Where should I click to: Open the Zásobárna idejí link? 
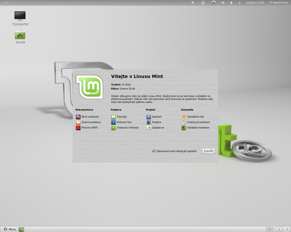tap(196, 117)
